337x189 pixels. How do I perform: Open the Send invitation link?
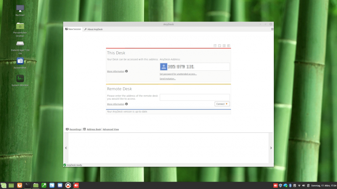click(168, 79)
